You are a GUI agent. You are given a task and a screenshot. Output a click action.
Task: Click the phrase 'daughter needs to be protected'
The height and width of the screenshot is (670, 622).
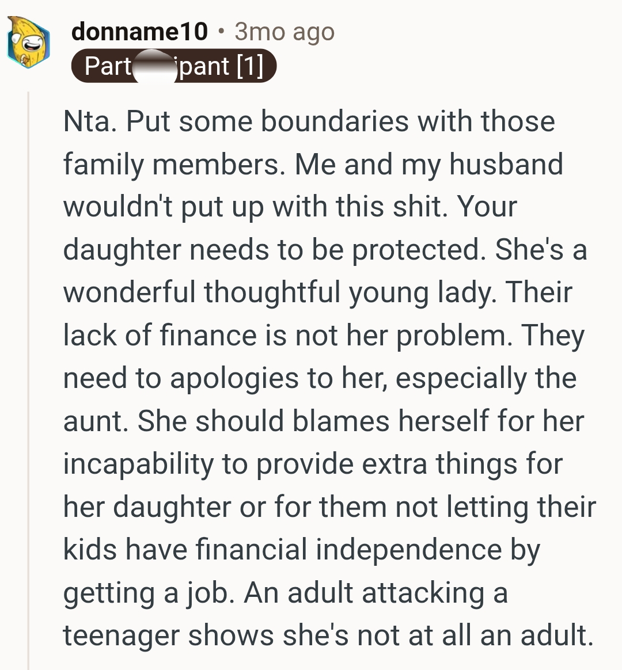coord(275,250)
